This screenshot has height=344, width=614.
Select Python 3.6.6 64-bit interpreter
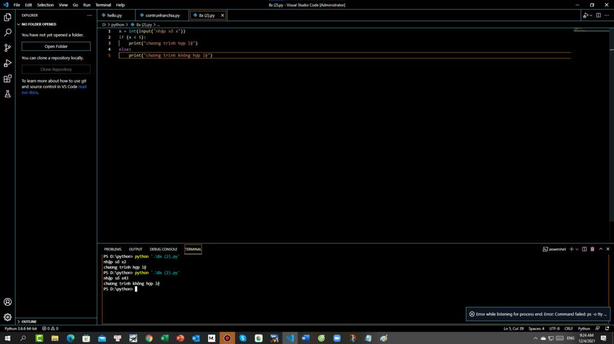pyautogui.click(x=21, y=328)
